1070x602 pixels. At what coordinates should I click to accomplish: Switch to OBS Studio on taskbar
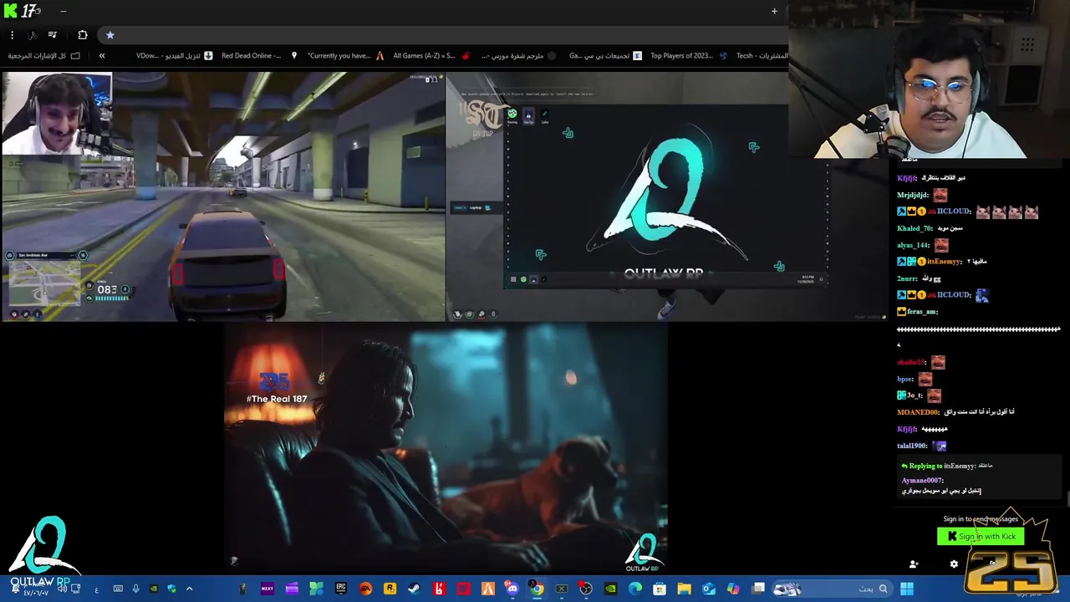[586, 589]
